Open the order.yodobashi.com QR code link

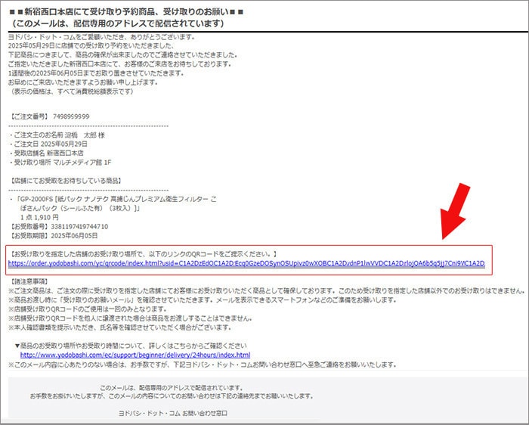click(x=246, y=263)
